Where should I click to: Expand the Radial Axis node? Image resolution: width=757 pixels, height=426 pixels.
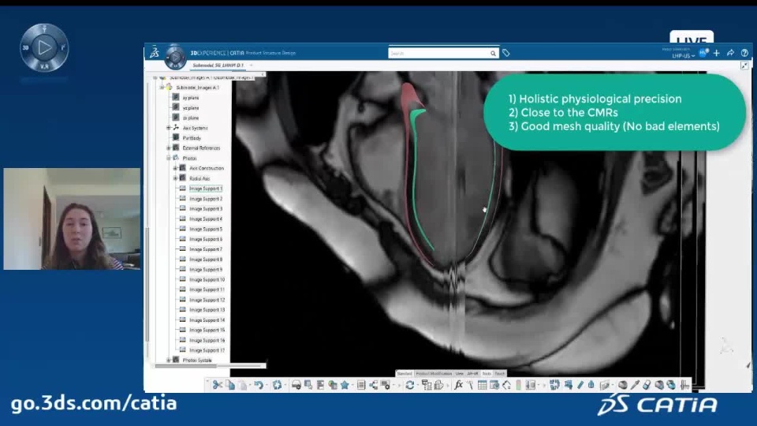[175, 178]
